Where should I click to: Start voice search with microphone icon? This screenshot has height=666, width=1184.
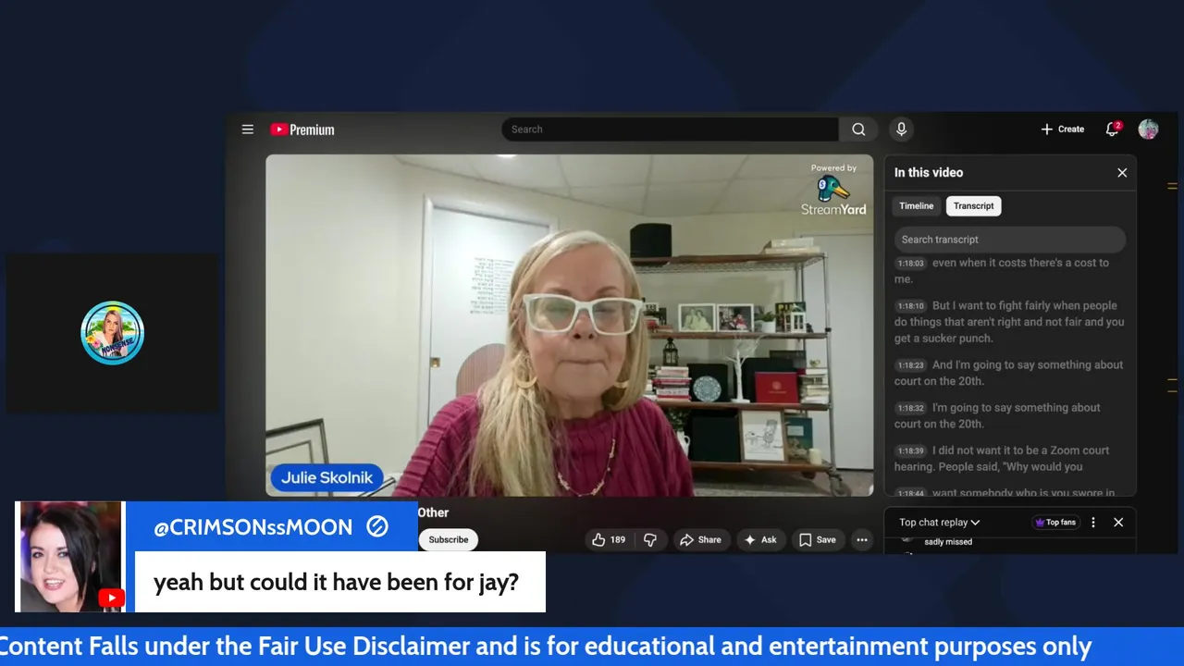pyautogui.click(x=901, y=129)
